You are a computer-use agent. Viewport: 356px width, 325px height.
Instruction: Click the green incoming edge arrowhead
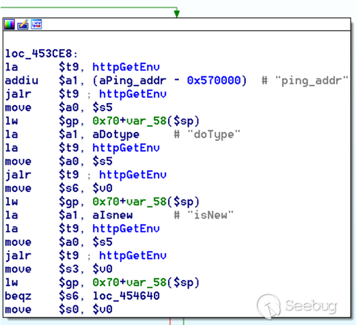tap(177, 14)
